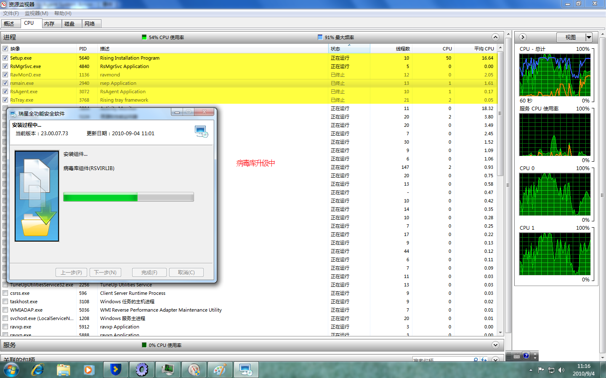Click the Resource Monitor title bar icon

click(x=4, y=4)
